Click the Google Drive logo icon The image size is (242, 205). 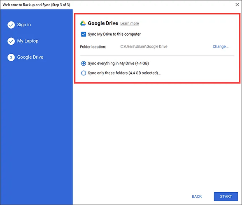point(83,23)
